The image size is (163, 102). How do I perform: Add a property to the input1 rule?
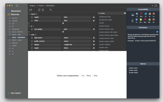coord(63,23)
